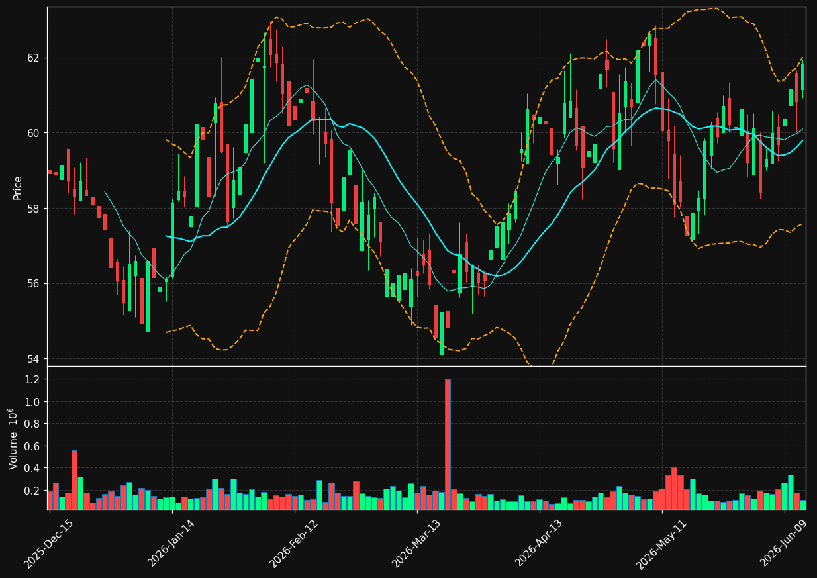The height and width of the screenshot is (578, 817).
Task: Click the 0.8 volume tick label
Action: tap(32, 424)
